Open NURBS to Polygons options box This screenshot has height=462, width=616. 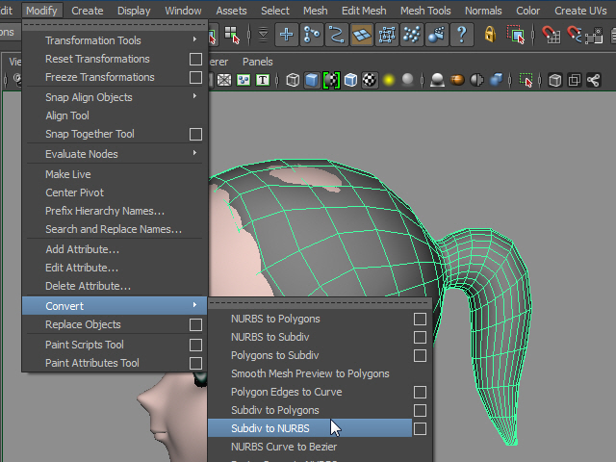click(x=420, y=319)
